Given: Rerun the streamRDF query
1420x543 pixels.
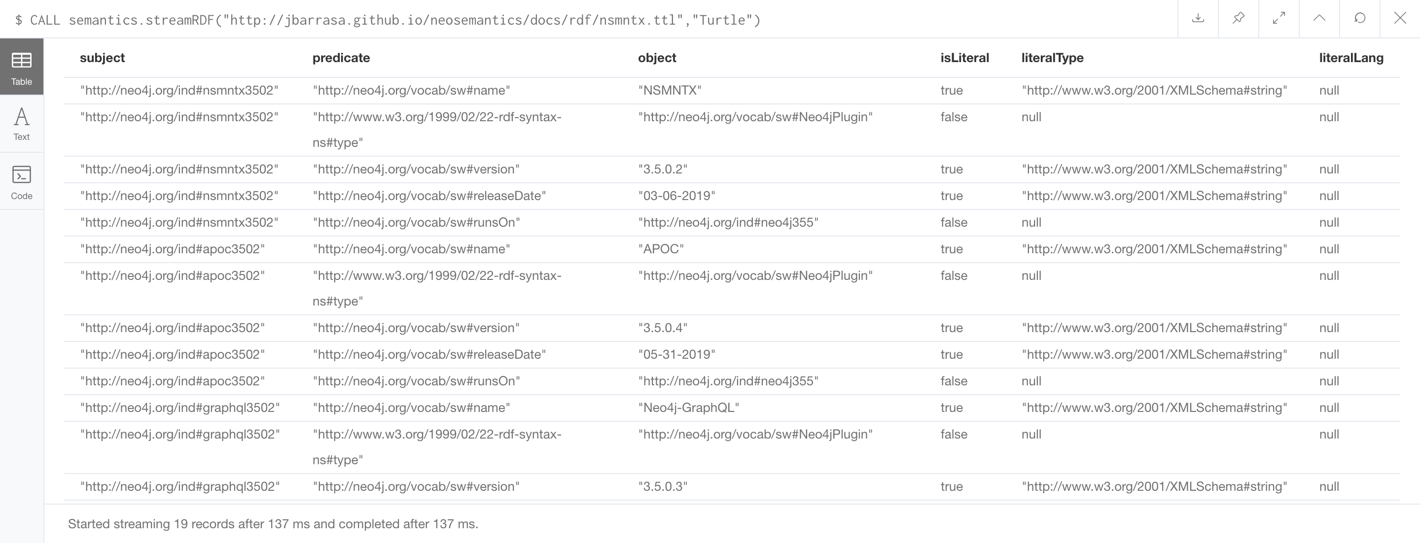Looking at the screenshot, I should point(1359,18).
